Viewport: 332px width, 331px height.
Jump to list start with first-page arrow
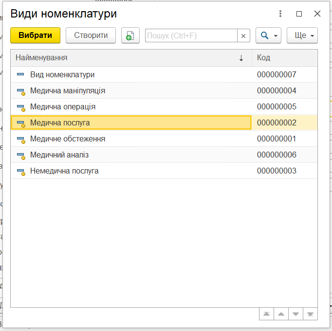266,314
